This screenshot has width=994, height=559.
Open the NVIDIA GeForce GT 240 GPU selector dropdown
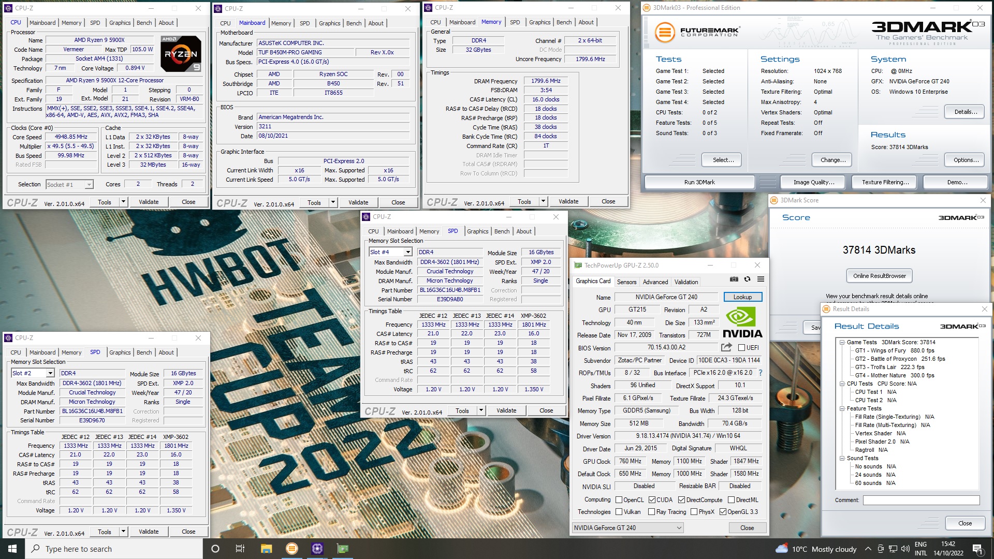click(627, 528)
